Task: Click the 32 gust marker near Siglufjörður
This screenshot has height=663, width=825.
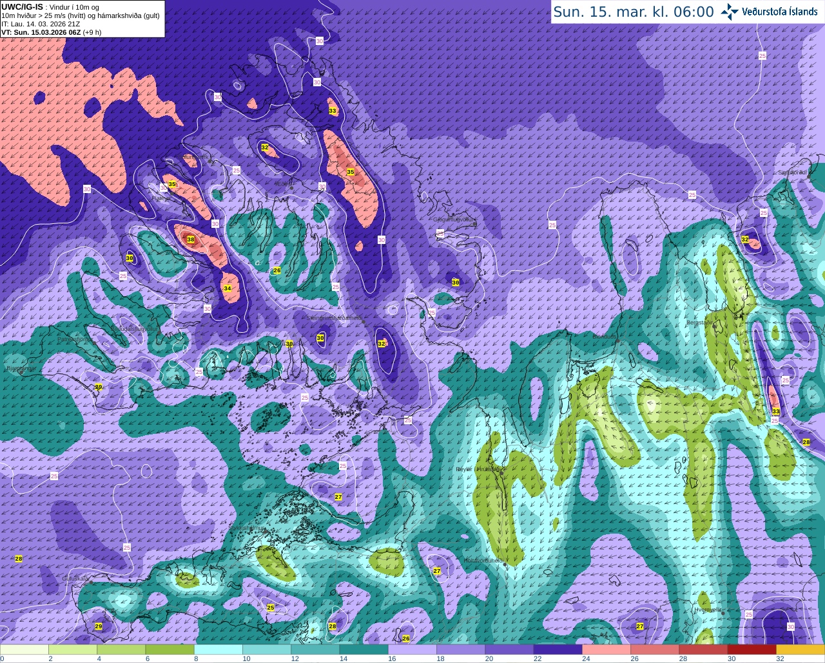Action: click(x=745, y=239)
